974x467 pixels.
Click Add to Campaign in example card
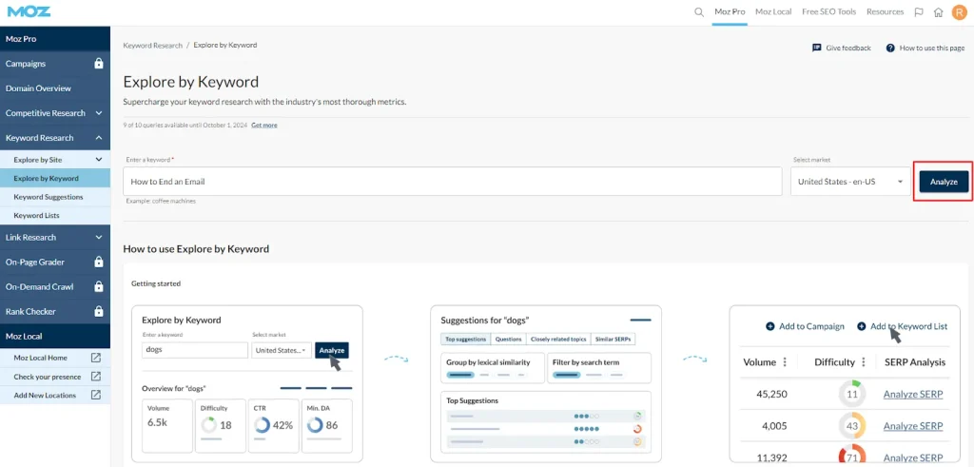pyautogui.click(x=811, y=326)
